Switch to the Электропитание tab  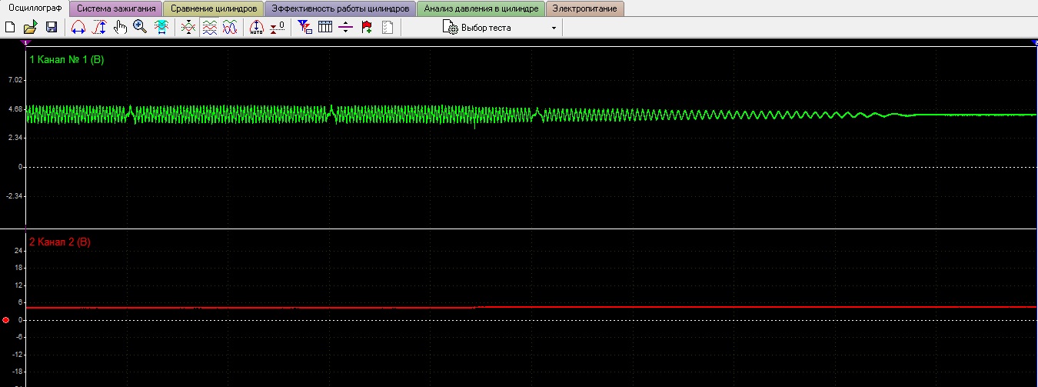point(585,8)
